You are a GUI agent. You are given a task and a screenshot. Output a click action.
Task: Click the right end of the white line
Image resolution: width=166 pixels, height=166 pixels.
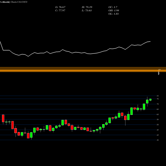point(150,41)
